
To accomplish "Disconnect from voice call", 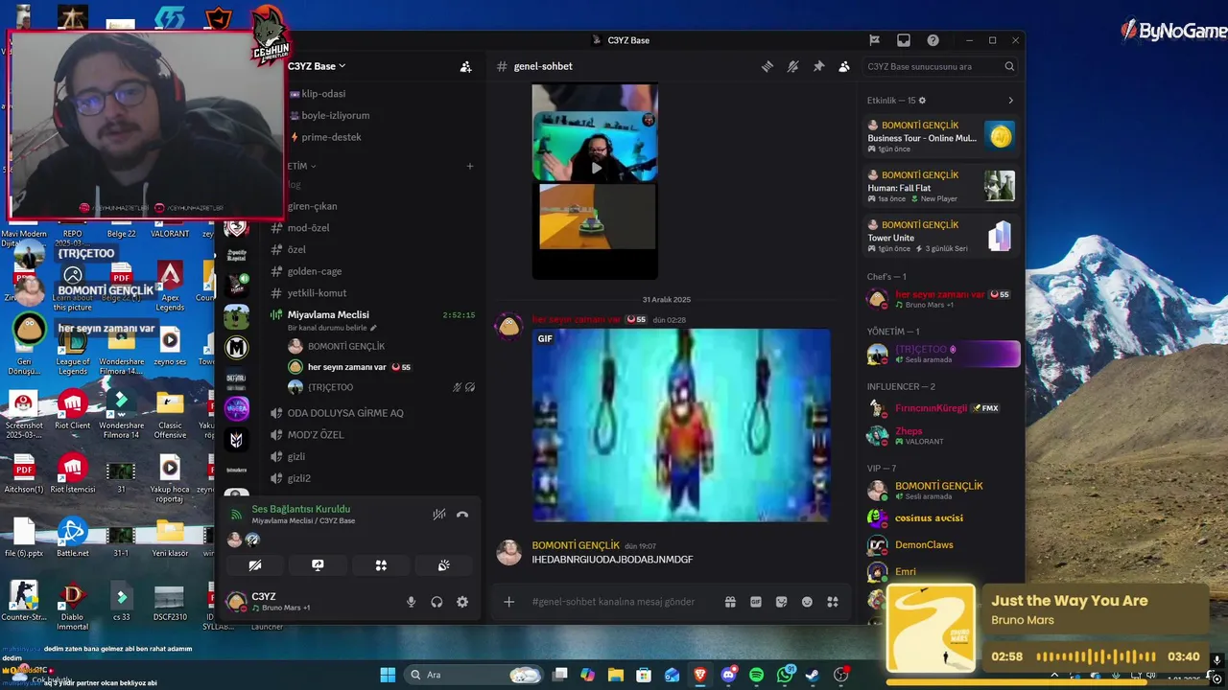I will tap(462, 515).
